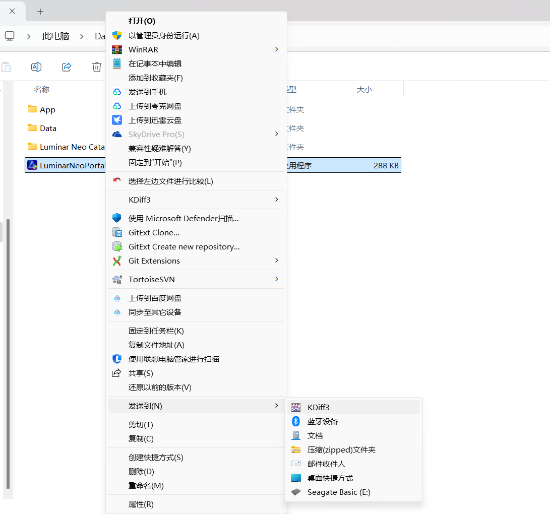Select the LuminarNeoPortal file
This screenshot has height=514, width=550.
pyautogui.click(x=65, y=165)
